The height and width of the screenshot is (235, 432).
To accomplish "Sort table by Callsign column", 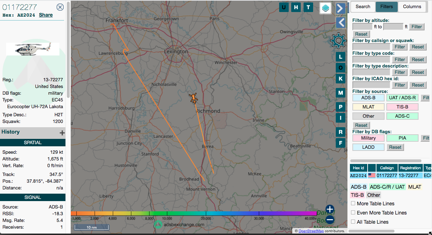I will pos(387,168).
